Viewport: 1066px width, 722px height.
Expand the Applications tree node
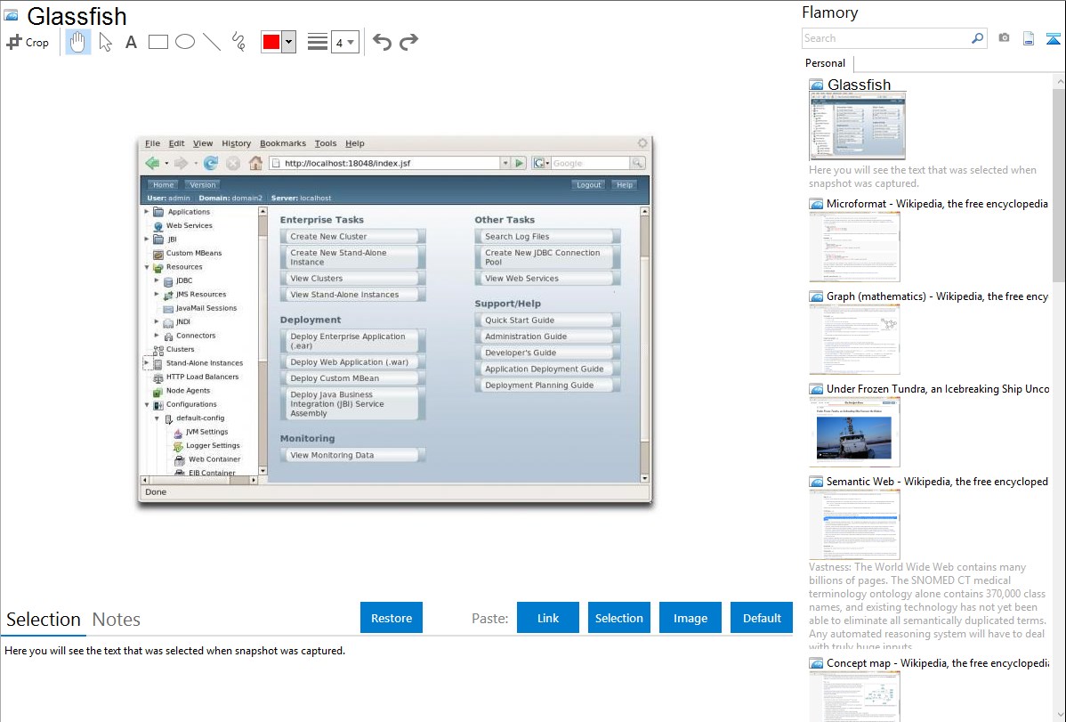point(147,212)
